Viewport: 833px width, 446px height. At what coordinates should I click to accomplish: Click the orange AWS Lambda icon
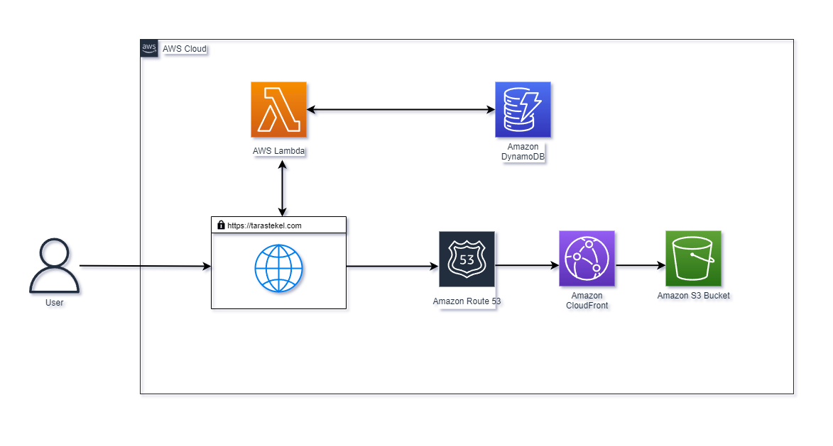coord(278,109)
